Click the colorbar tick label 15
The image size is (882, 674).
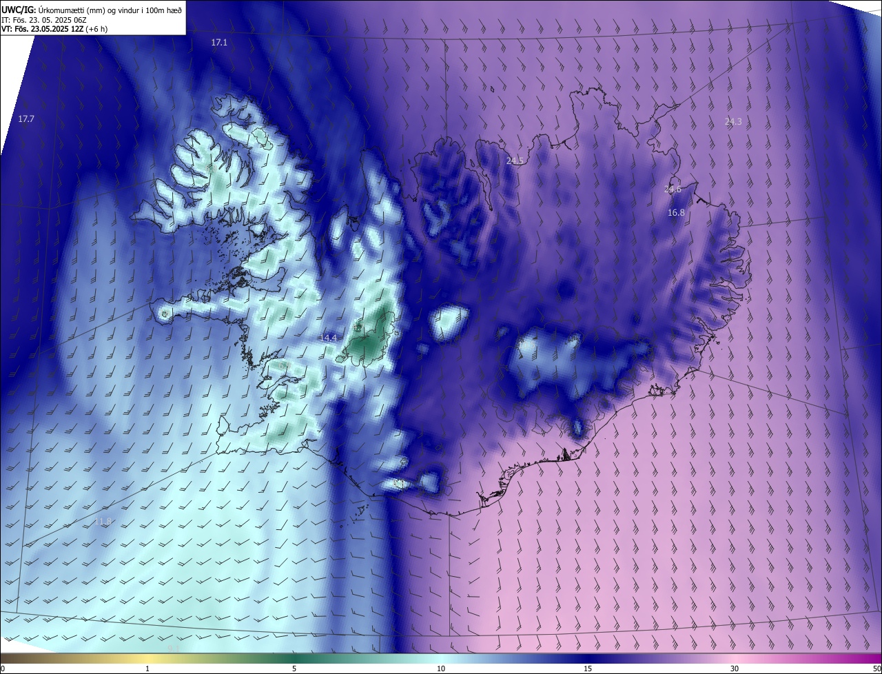[x=588, y=668]
